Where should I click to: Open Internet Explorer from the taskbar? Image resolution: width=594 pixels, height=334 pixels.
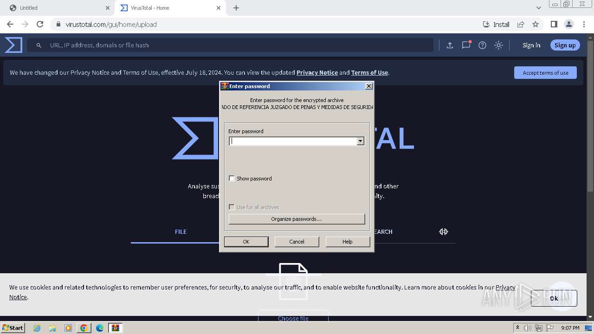(37, 328)
